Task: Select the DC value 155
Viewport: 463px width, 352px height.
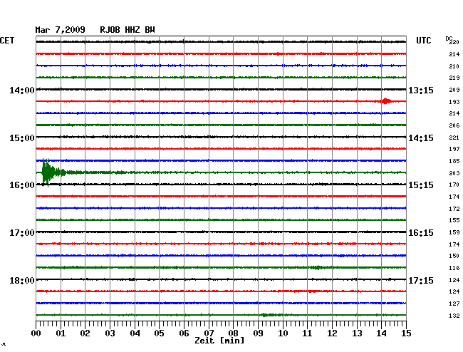Action: click(454, 220)
